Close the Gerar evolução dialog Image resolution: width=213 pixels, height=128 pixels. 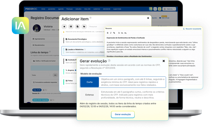[x=164, y=61]
